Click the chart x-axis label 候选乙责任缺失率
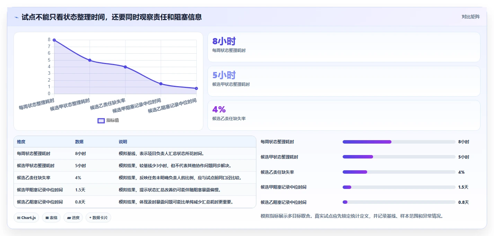 [x=108, y=104]
